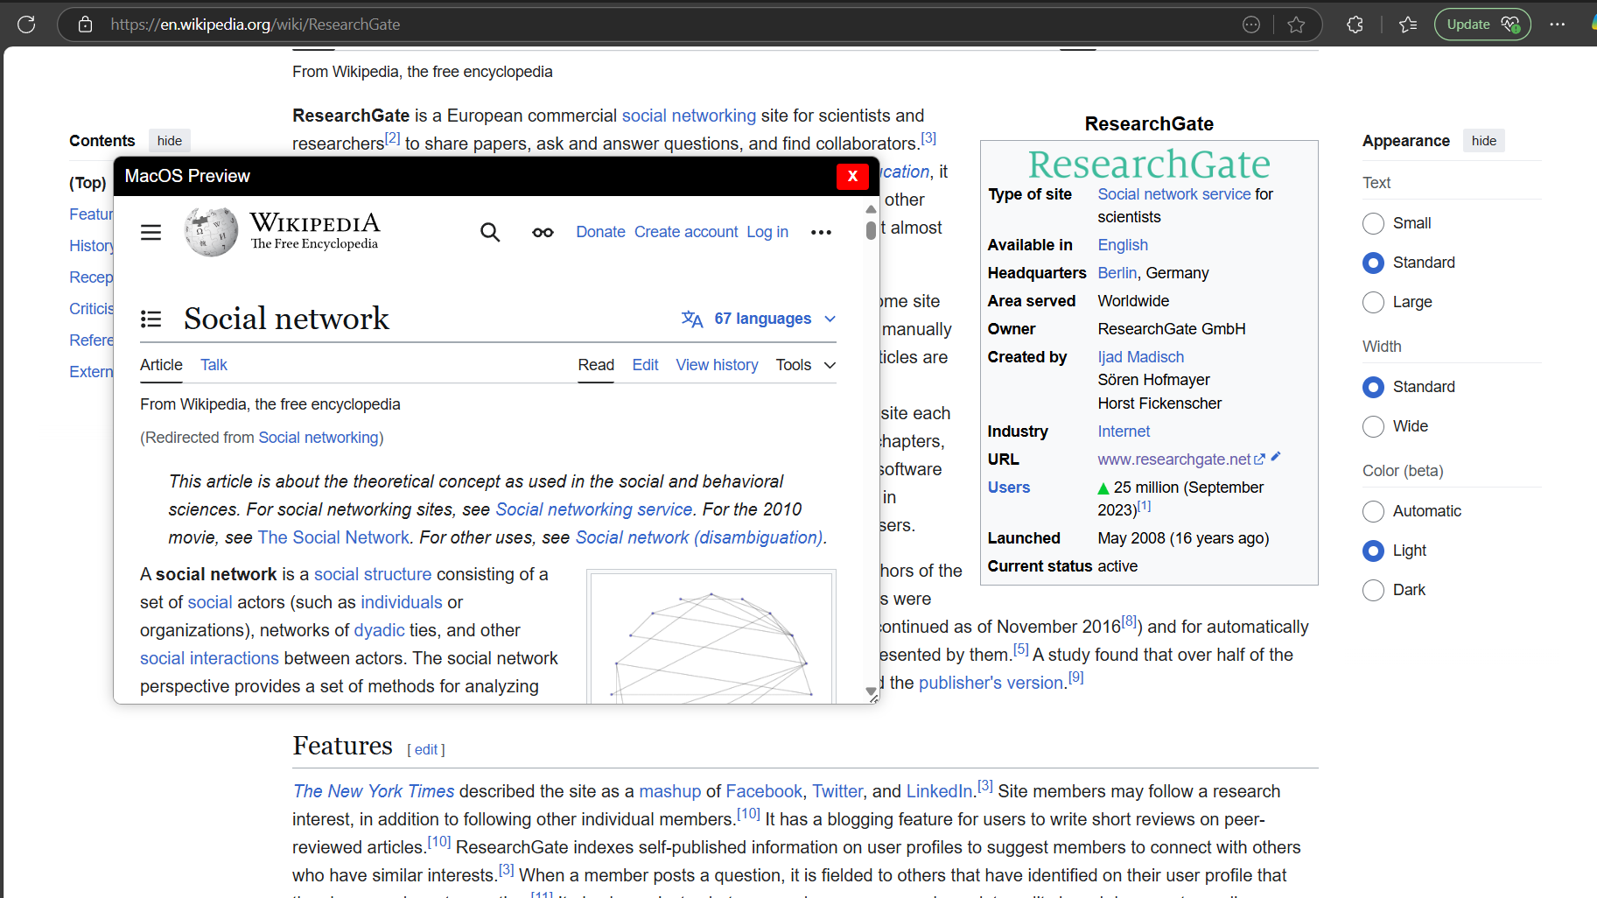Click the language translate icon in preview
This screenshot has width=1597, height=898.
tap(692, 319)
